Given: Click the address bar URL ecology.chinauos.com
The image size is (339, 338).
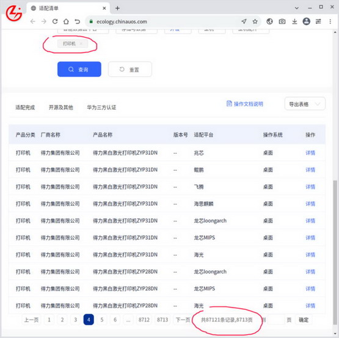Looking at the screenshot, I should point(122,21).
